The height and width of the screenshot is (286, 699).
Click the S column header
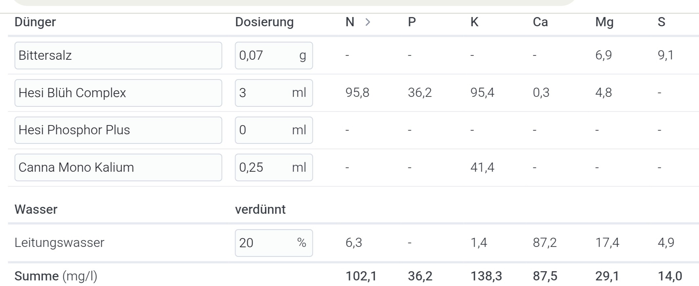point(661,22)
